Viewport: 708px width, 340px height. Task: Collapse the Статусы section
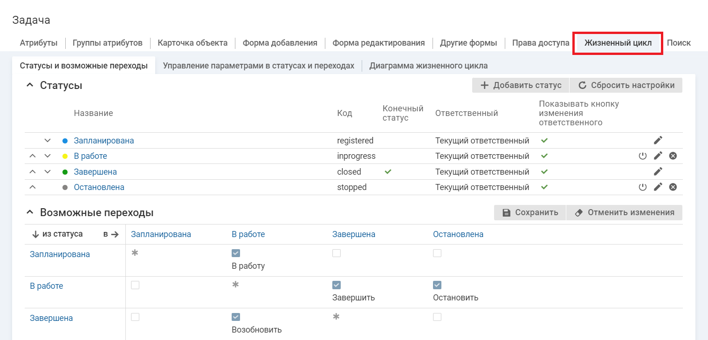click(30, 85)
